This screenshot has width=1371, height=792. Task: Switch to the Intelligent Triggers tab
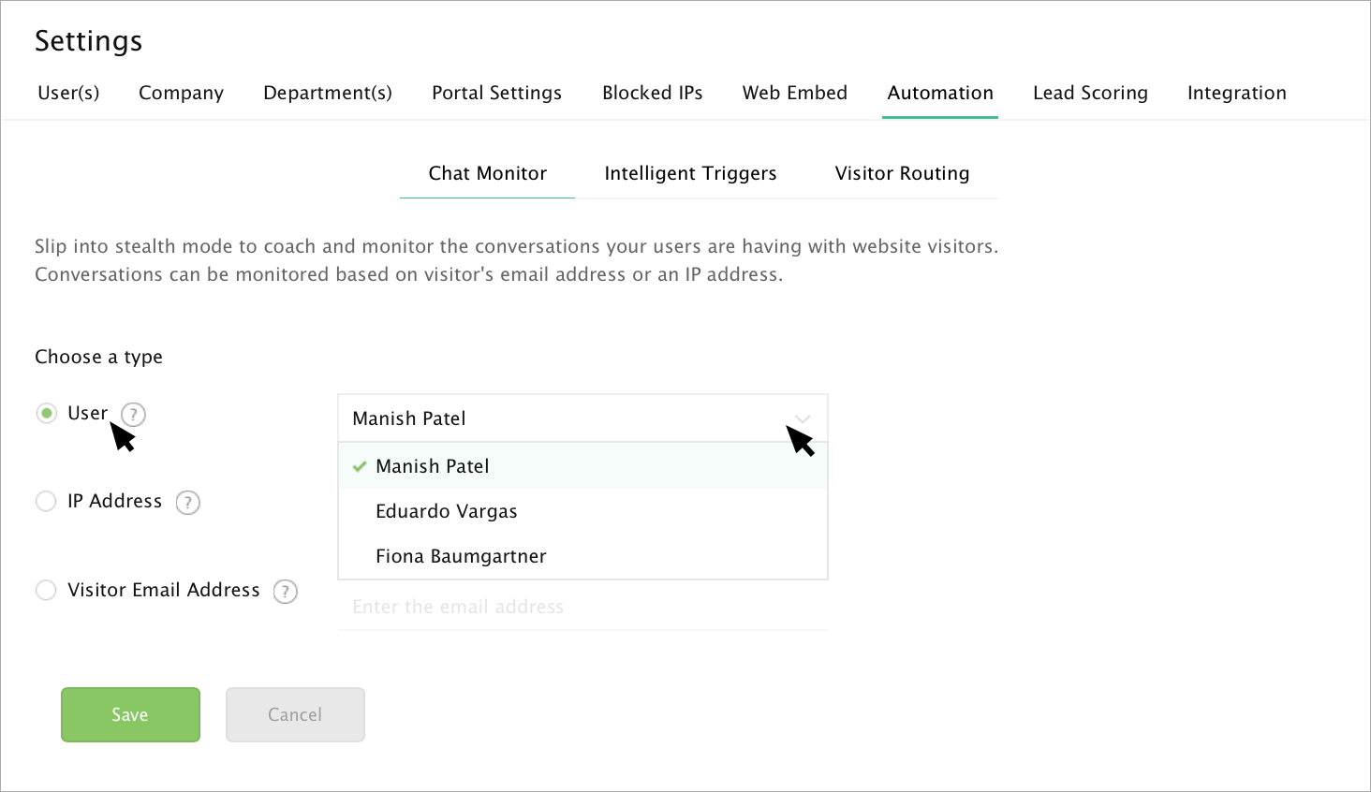690,173
